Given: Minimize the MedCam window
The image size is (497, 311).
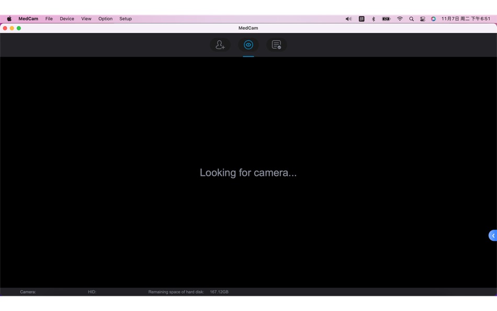Looking at the screenshot, I should point(12,28).
